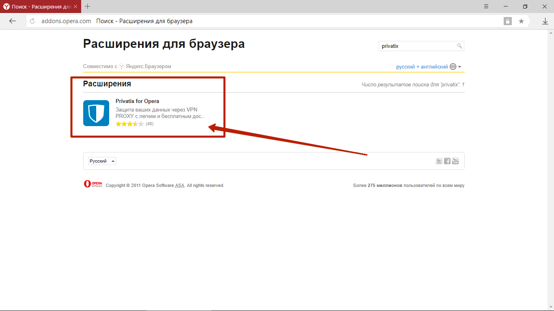Open the Facebook social icon
Image resolution: width=554 pixels, height=311 pixels.
[447, 161]
